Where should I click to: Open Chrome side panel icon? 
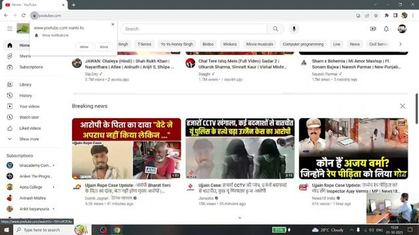(395, 16)
